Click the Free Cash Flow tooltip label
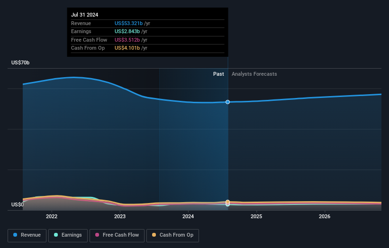389x248 pixels. 89,40
